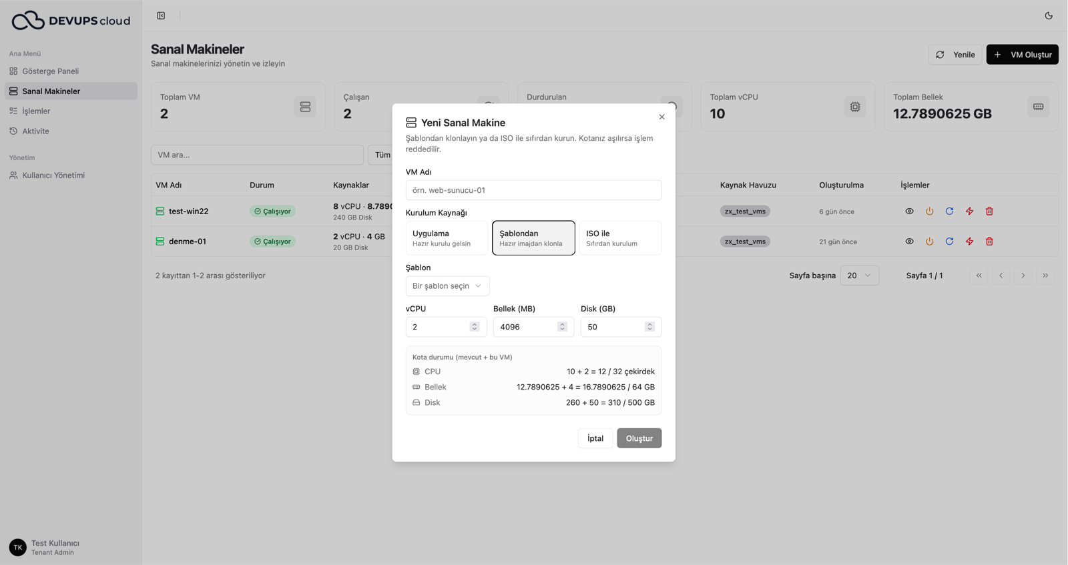Close the Yeni Sanal Makine dialog
The height and width of the screenshot is (565, 1068).
661,117
